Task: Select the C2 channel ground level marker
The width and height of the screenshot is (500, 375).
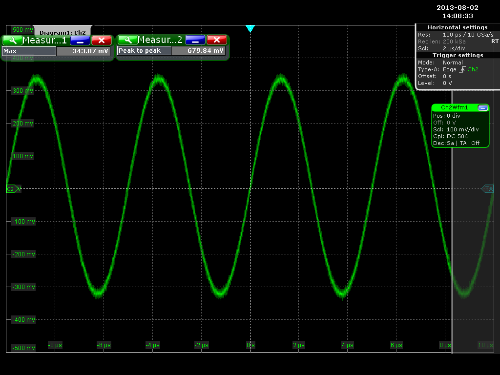Action: [x=11, y=188]
